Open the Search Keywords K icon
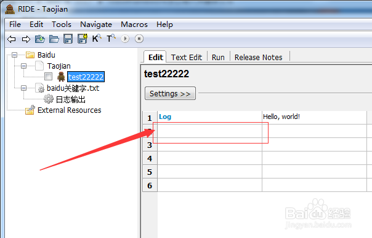The height and width of the screenshot is (238, 372). pos(97,38)
